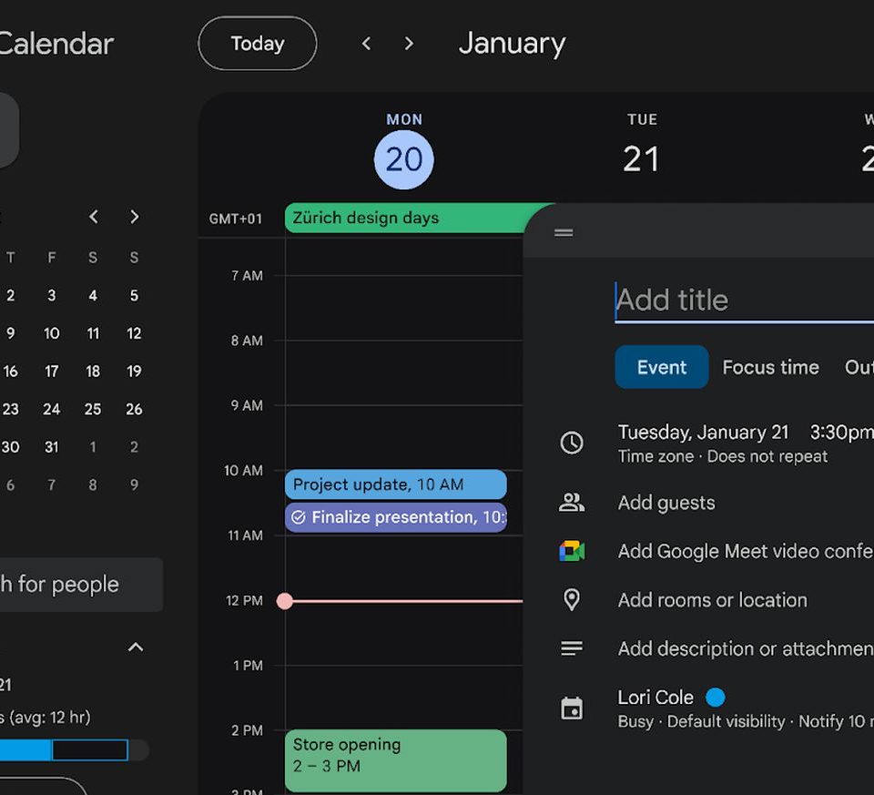Click the clock icon beside event date
The width and height of the screenshot is (874, 795).
[572, 443]
